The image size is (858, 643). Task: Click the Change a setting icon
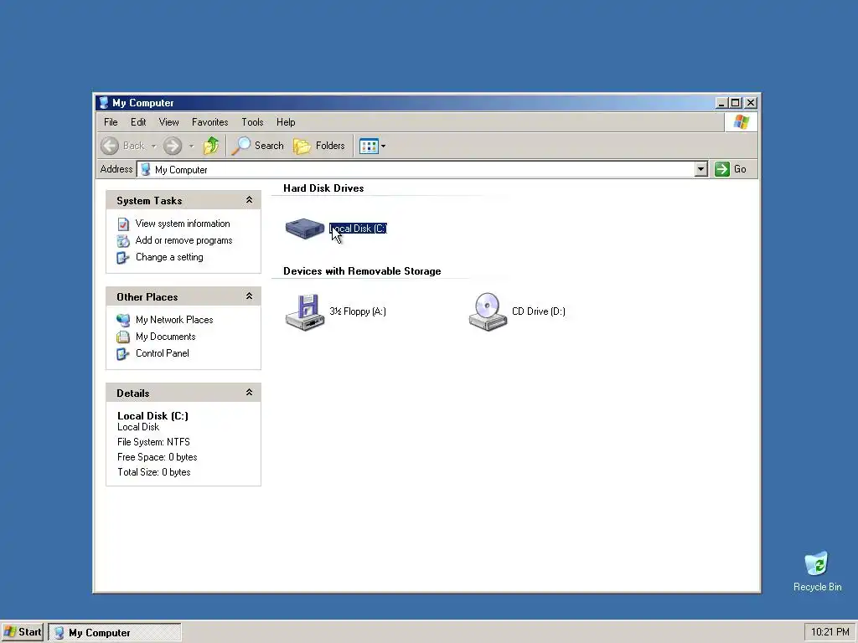tap(123, 258)
